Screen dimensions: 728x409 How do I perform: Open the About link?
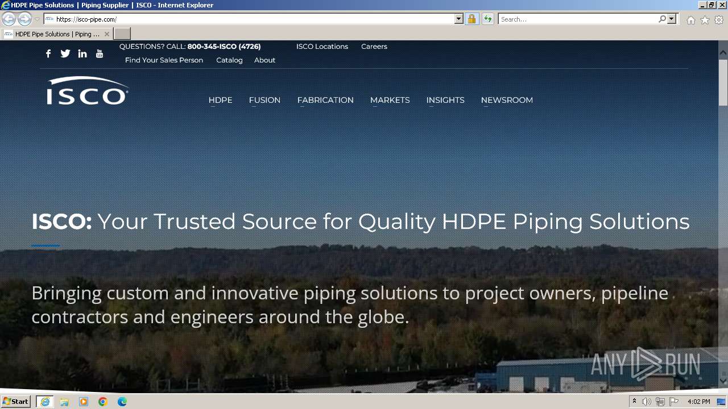264,60
